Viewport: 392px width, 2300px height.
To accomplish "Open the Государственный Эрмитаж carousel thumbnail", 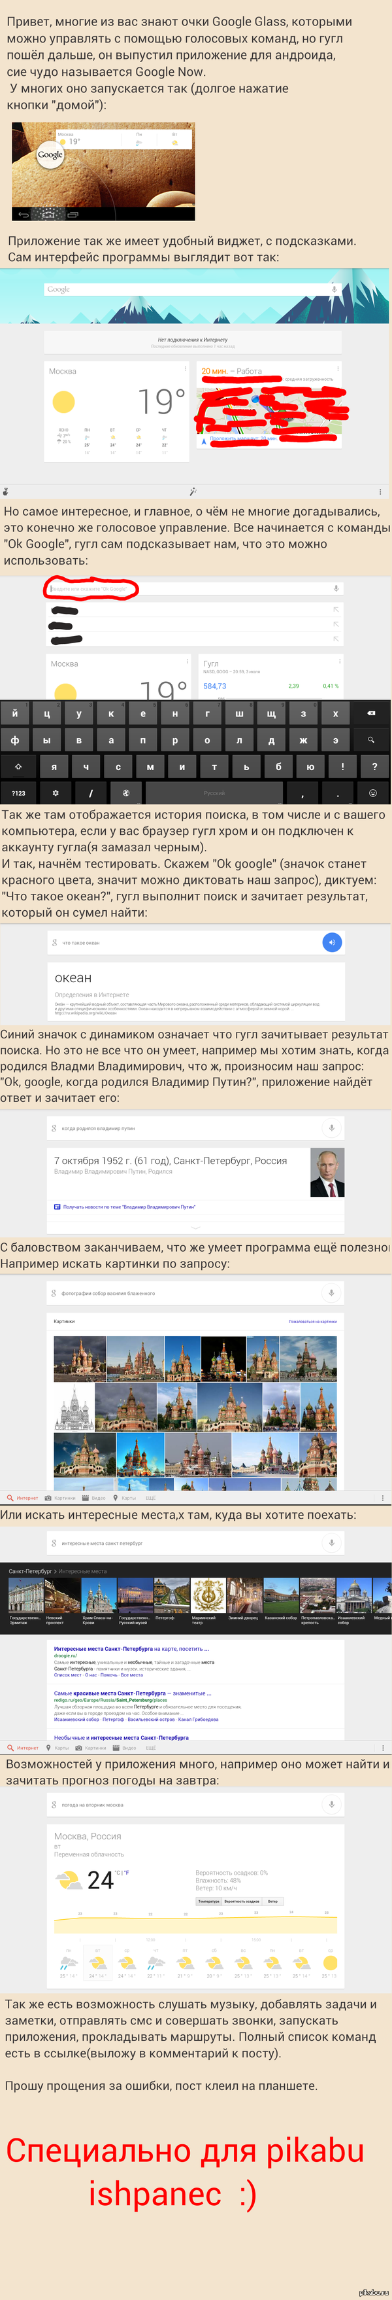I will (x=25, y=1595).
